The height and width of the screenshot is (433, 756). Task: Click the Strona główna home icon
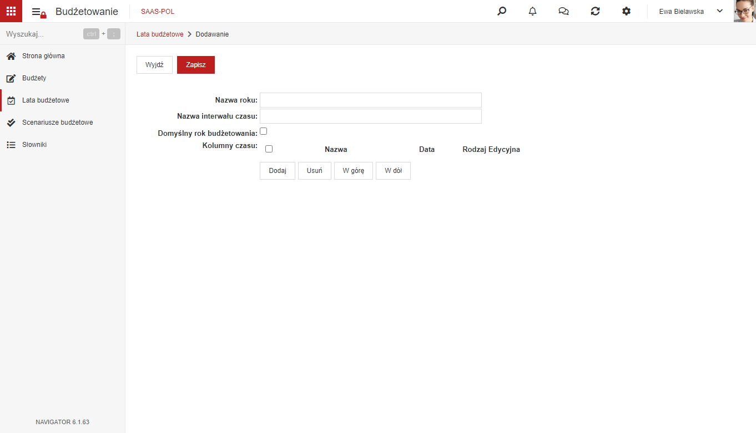click(11, 56)
